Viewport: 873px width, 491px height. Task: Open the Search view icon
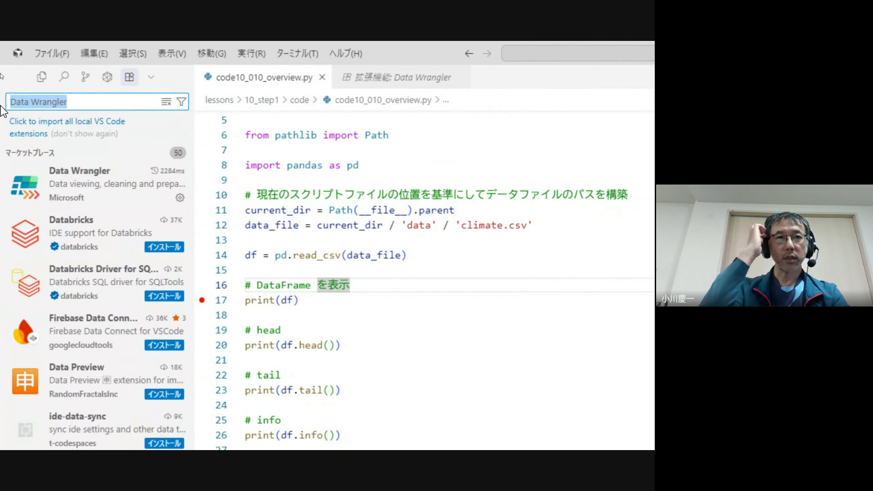coord(64,77)
